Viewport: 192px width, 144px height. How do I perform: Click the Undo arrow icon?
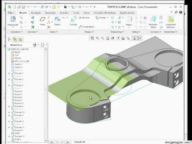(x=28, y=7)
